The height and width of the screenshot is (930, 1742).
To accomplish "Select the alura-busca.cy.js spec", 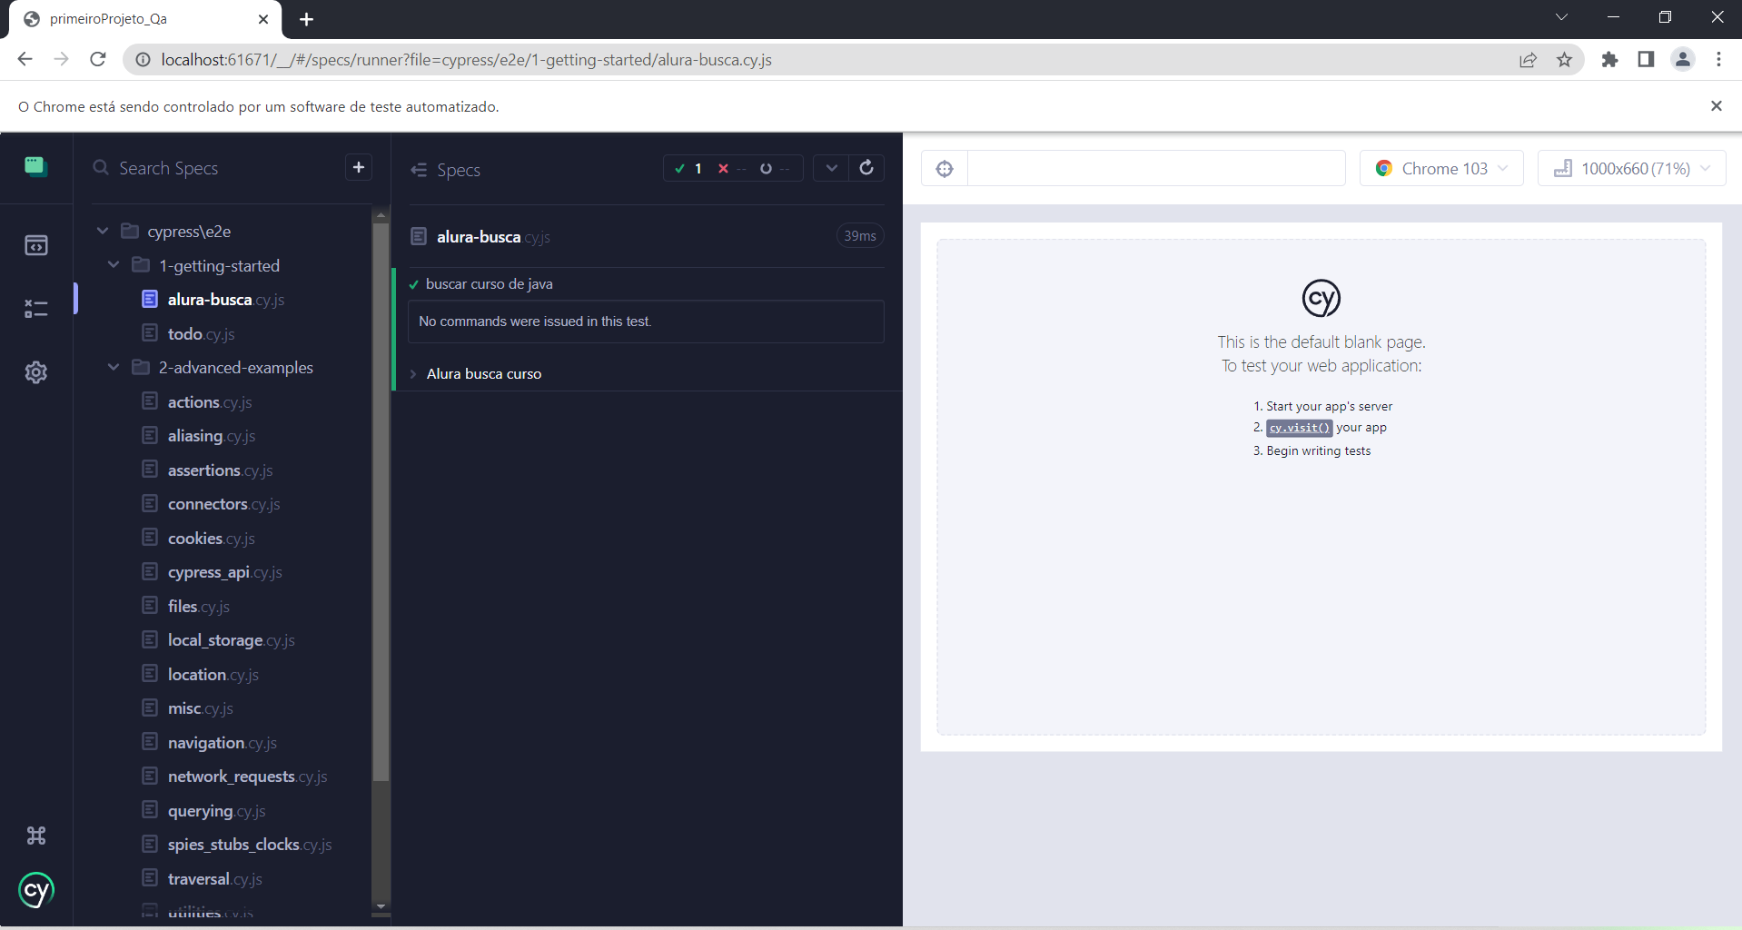I will click(225, 300).
